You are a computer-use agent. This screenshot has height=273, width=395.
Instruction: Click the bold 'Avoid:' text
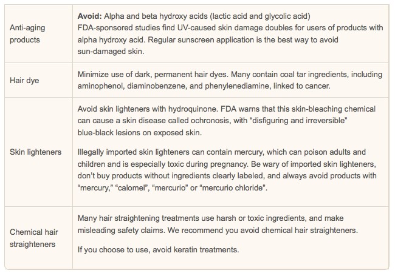tap(89, 16)
